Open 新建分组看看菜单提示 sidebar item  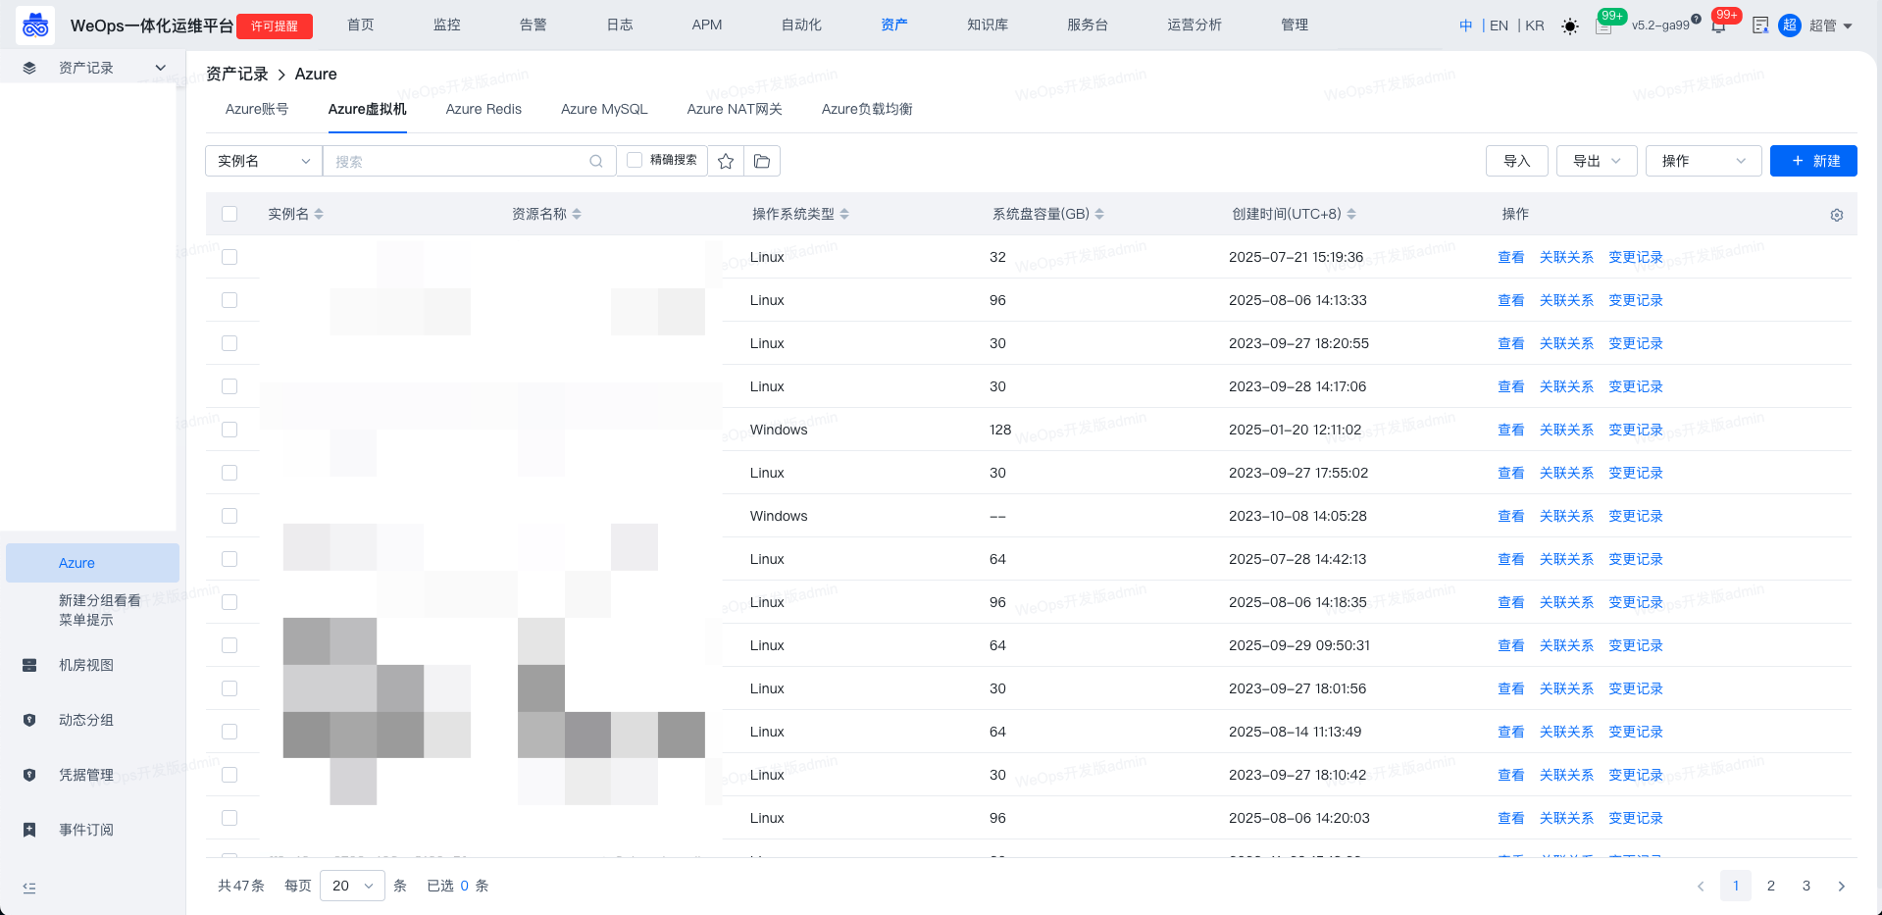point(100,610)
